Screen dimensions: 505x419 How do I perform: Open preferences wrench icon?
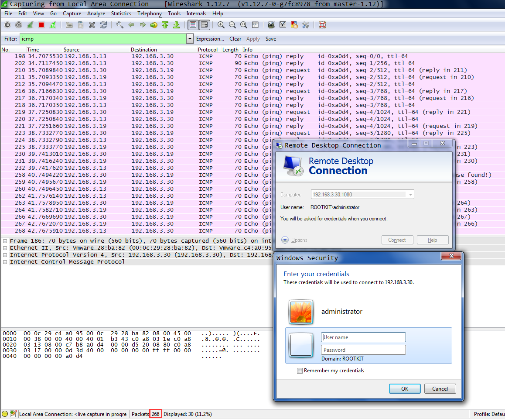point(306,25)
